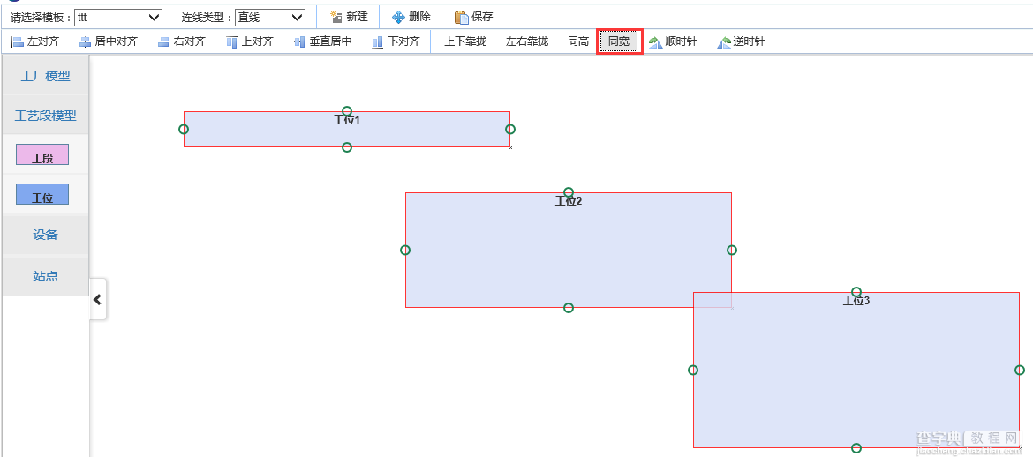This screenshot has width=1033, height=457.
Task: Select the 工位3 rectangle on canvas
Action: click(x=856, y=370)
